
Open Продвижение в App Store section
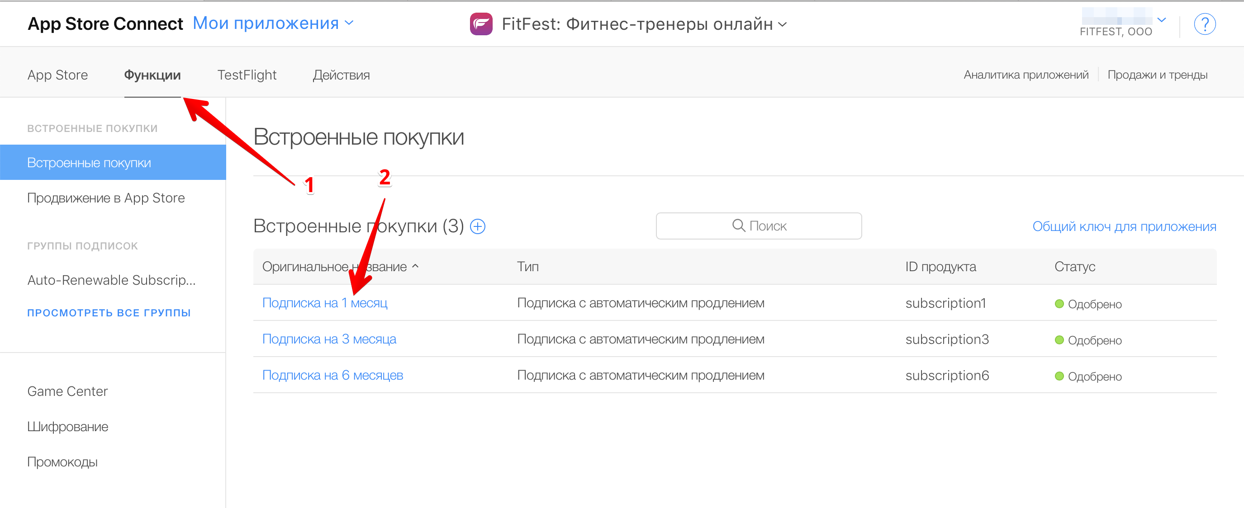105,198
